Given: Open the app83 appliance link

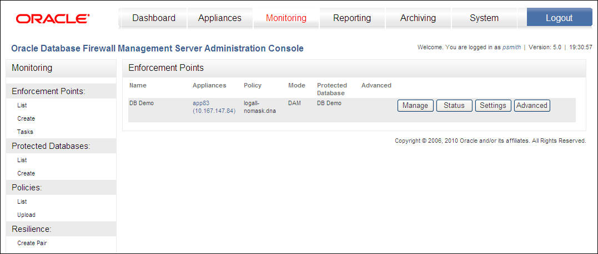Looking at the screenshot, I should click(214, 107).
